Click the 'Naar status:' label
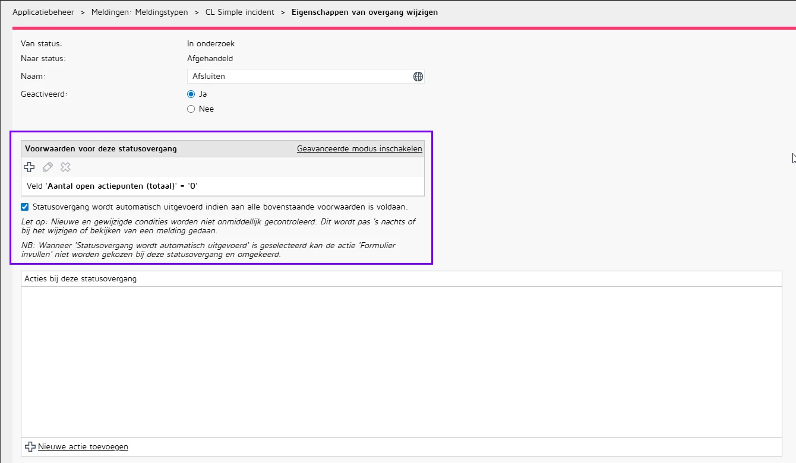The image size is (796, 463). pos(43,59)
